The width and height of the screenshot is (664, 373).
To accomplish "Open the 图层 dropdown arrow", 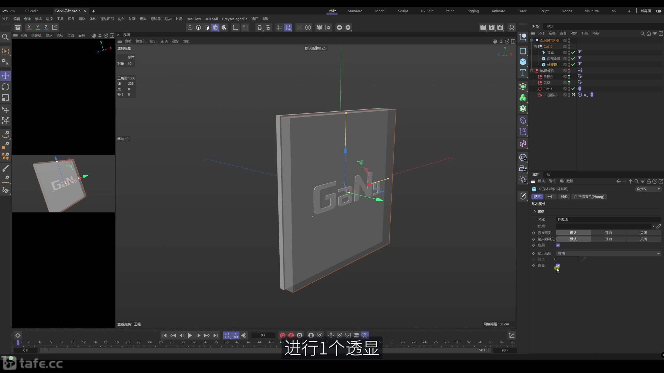I will tap(653, 226).
